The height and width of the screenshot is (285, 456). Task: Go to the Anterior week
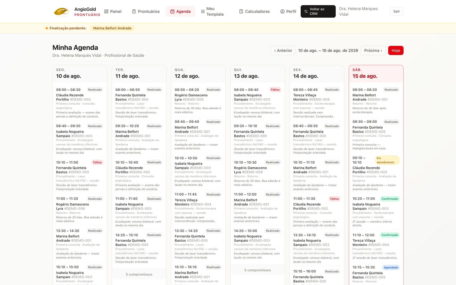[283, 50]
